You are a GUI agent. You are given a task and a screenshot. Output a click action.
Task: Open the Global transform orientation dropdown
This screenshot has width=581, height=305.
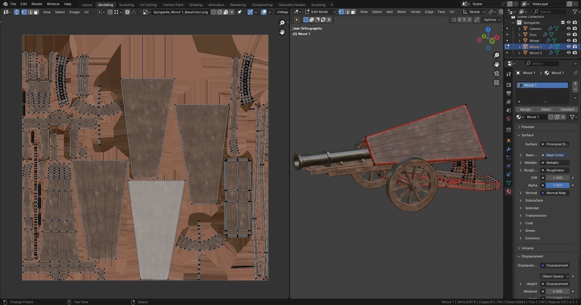pos(474,12)
